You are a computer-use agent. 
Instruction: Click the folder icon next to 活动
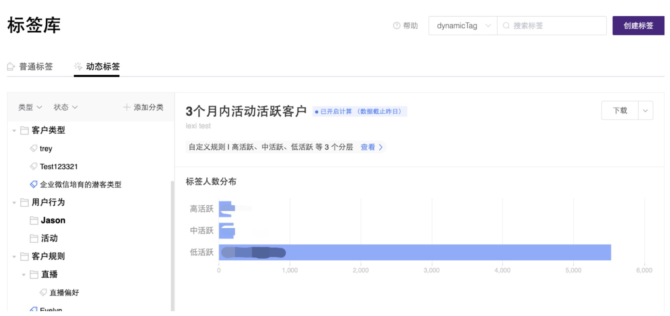34,238
